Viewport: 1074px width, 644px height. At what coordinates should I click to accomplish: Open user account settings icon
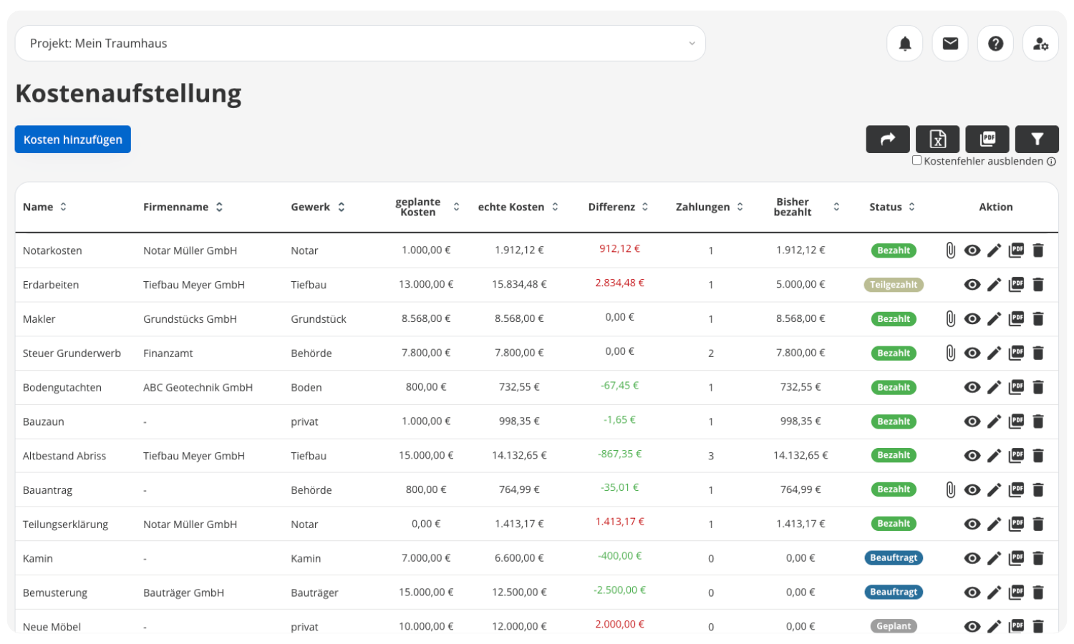(1040, 44)
